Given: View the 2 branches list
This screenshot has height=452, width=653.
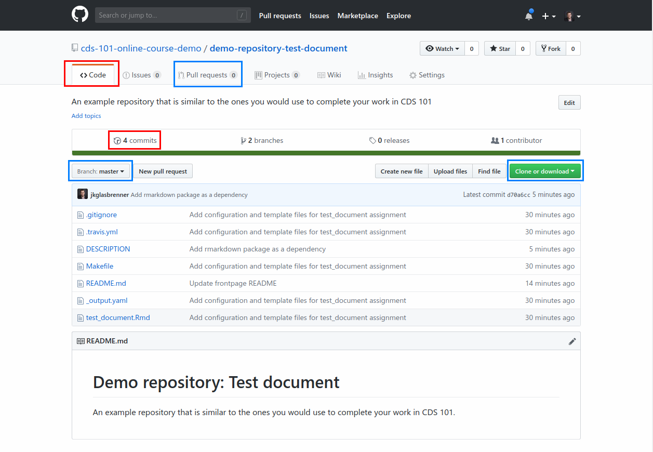Looking at the screenshot, I should pyautogui.click(x=262, y=140).
